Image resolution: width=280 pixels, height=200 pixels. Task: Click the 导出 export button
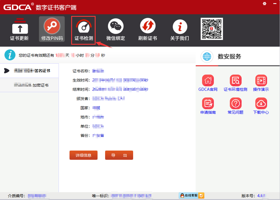tap(119, 155)
